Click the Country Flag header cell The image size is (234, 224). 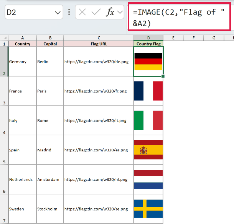[x=148, y=44]
